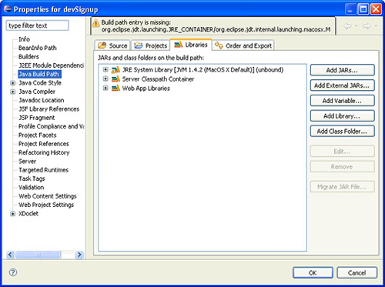Select Builders in the tree
Screen dimensions: 385x287
click(x=28, y=57)
